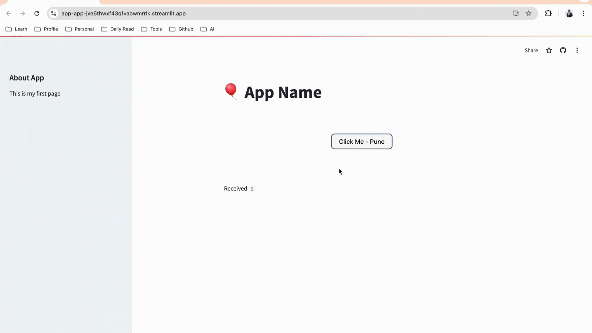The image size is (592, 333).
Task: Open the extensions puzzle icon
Action: coord(549,13)
